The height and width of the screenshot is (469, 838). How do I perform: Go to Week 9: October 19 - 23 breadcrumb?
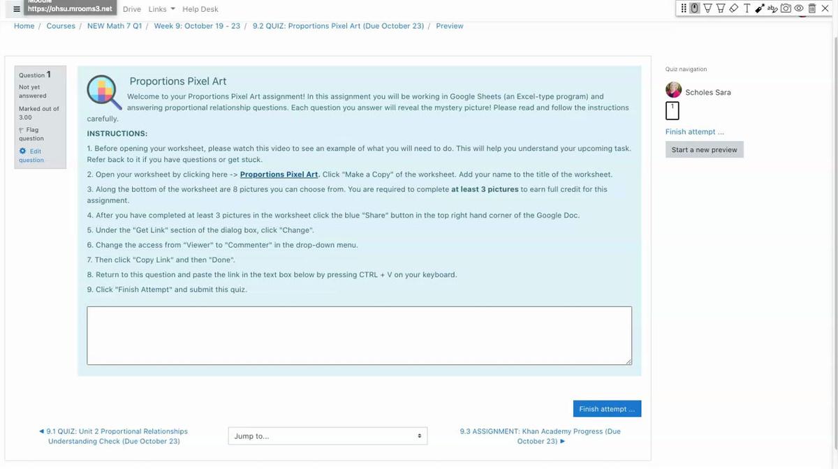[197, 26]
